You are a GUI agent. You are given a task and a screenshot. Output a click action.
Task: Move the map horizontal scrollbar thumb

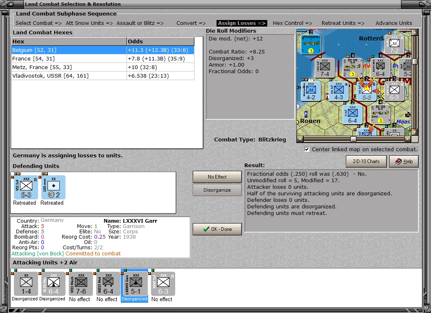point(353,139)
